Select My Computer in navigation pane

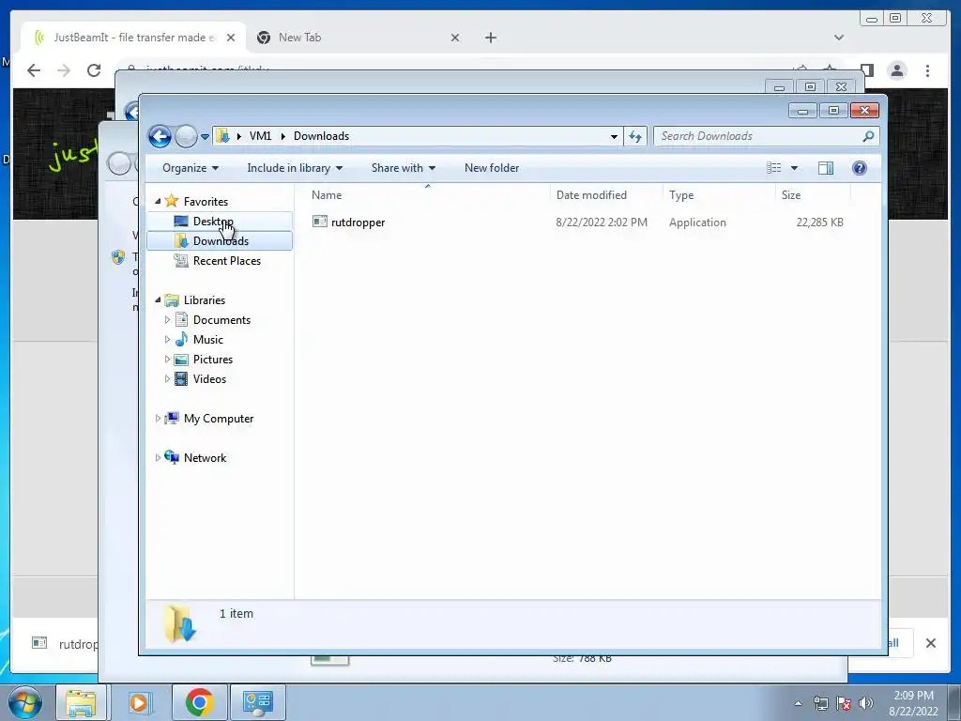[218, 419]
